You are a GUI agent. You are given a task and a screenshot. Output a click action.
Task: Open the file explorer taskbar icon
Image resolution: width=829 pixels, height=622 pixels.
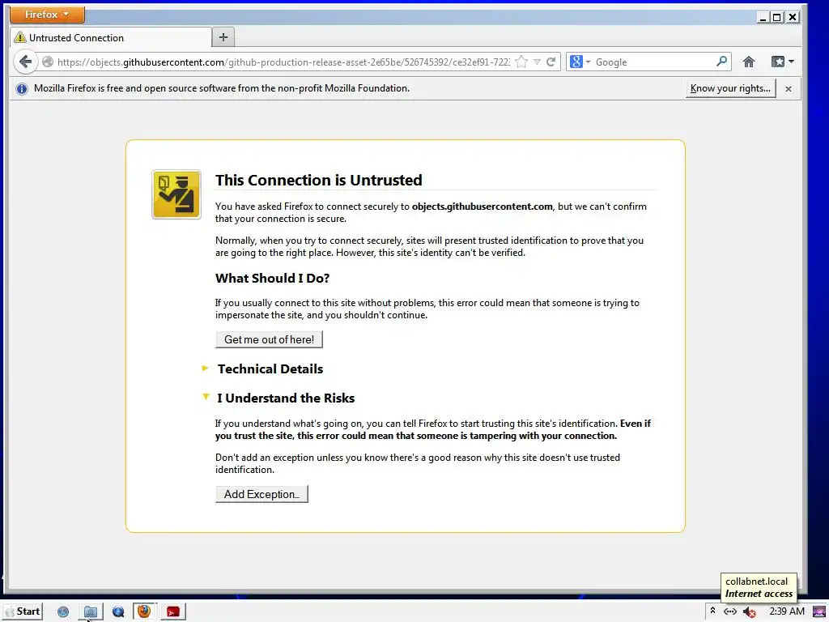[x=91, y=612]
